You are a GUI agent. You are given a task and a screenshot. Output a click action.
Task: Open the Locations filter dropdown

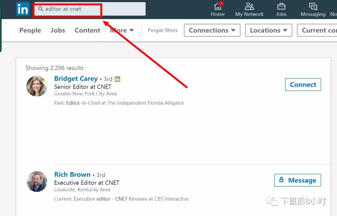[x=269, y=30]
